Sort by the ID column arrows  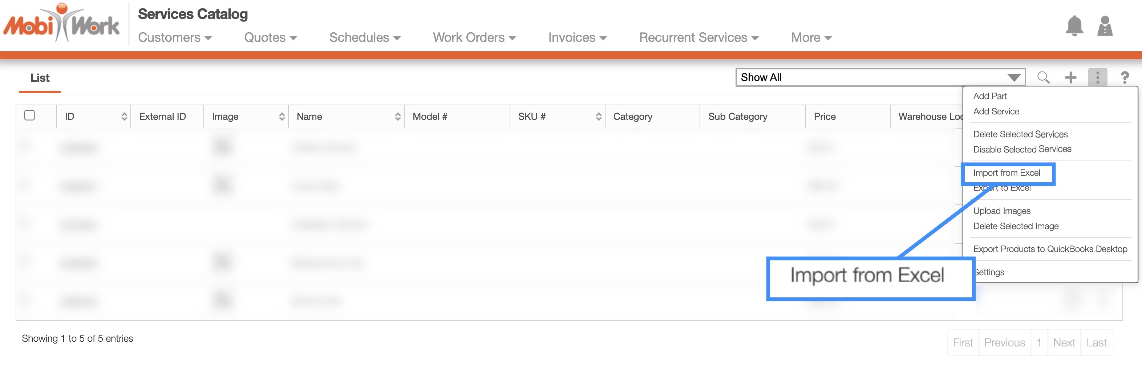pos(124,117)
